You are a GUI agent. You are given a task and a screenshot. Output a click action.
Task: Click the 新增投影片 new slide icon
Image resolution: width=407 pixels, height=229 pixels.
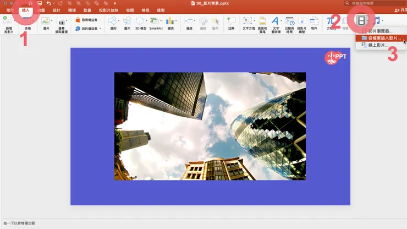[x=8, y=20]
